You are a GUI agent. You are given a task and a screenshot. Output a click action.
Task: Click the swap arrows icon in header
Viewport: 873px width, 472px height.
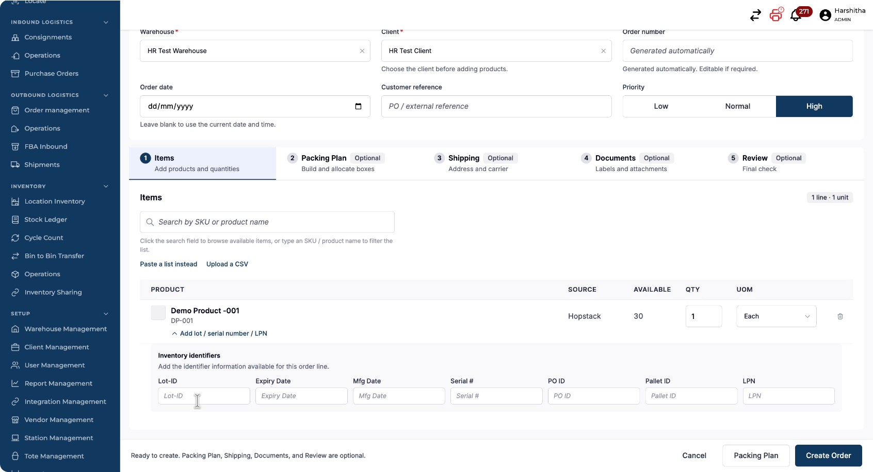point(755,15)
